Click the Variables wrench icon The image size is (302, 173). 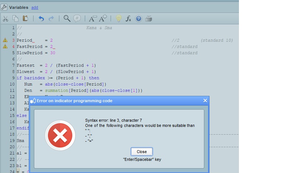4,7
